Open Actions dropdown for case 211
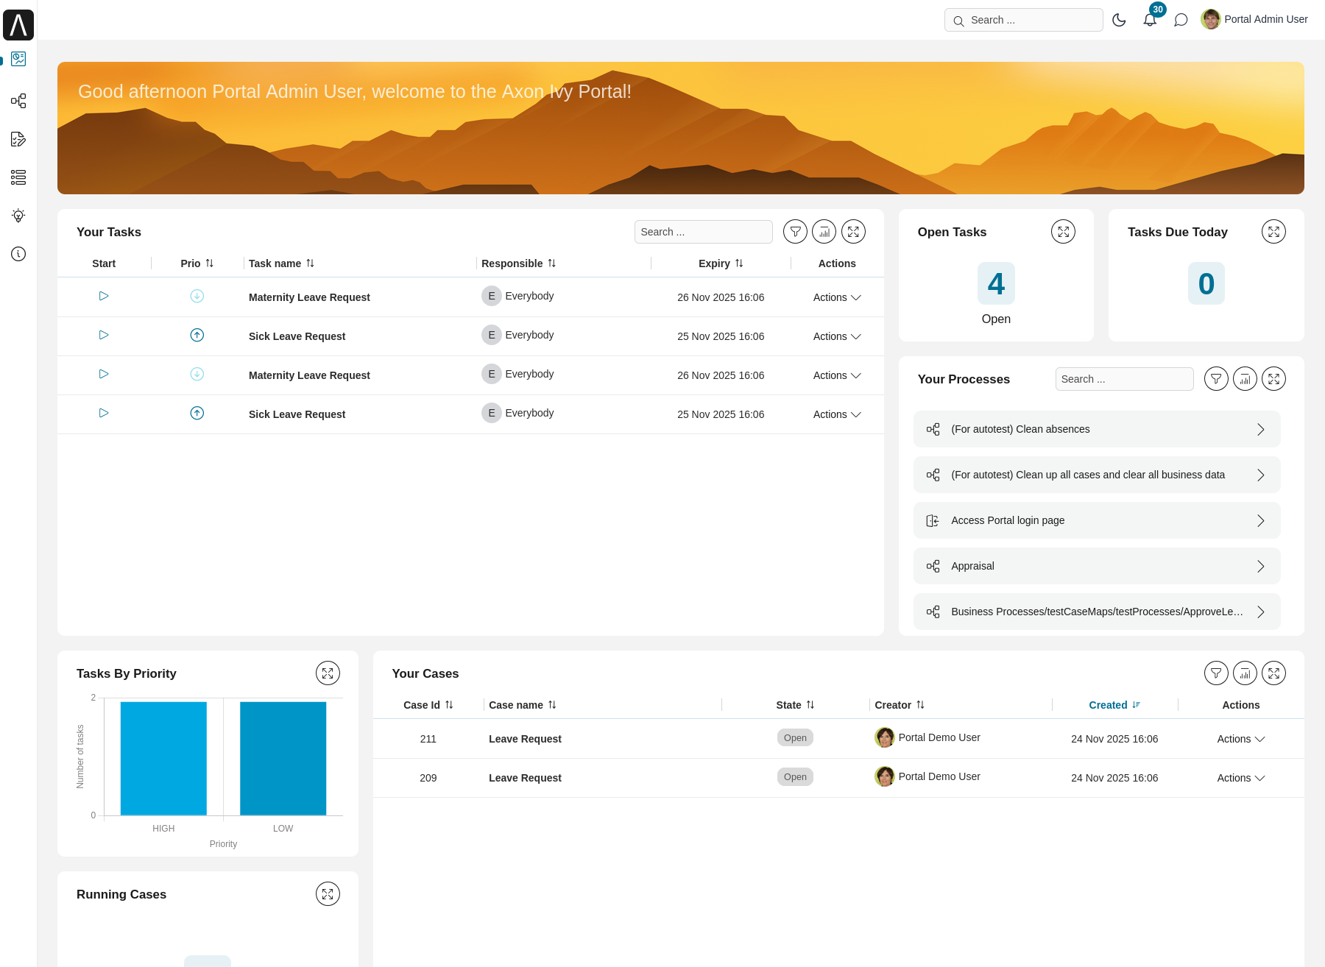This screenshot has width=1325, height=967. pyautogui.click(x=1240, y=738)
